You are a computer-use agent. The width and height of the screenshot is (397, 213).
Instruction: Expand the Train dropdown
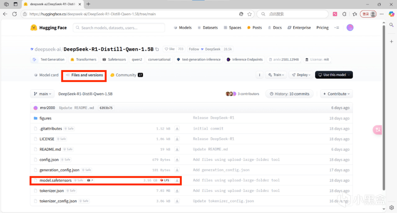pos(276,75)
